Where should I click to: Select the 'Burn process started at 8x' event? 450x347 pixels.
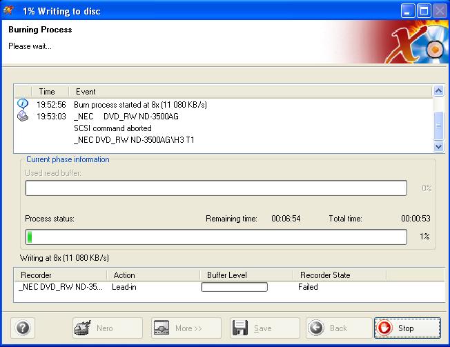(140, 105)
